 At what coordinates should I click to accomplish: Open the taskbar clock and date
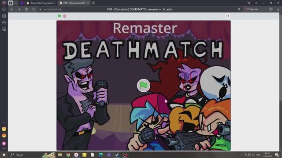(267, 155)
